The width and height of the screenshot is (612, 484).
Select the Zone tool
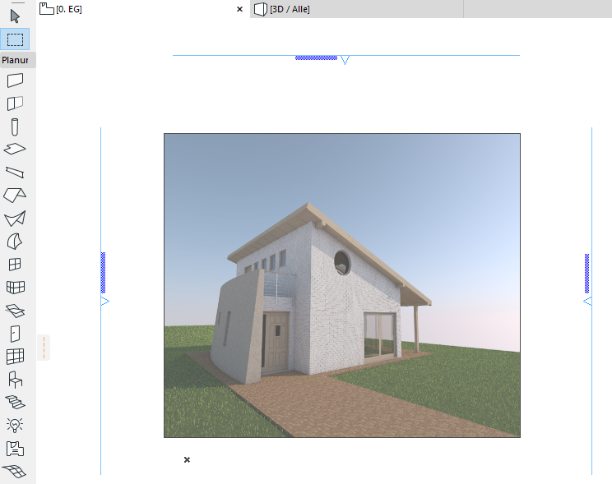pos(15,449)
